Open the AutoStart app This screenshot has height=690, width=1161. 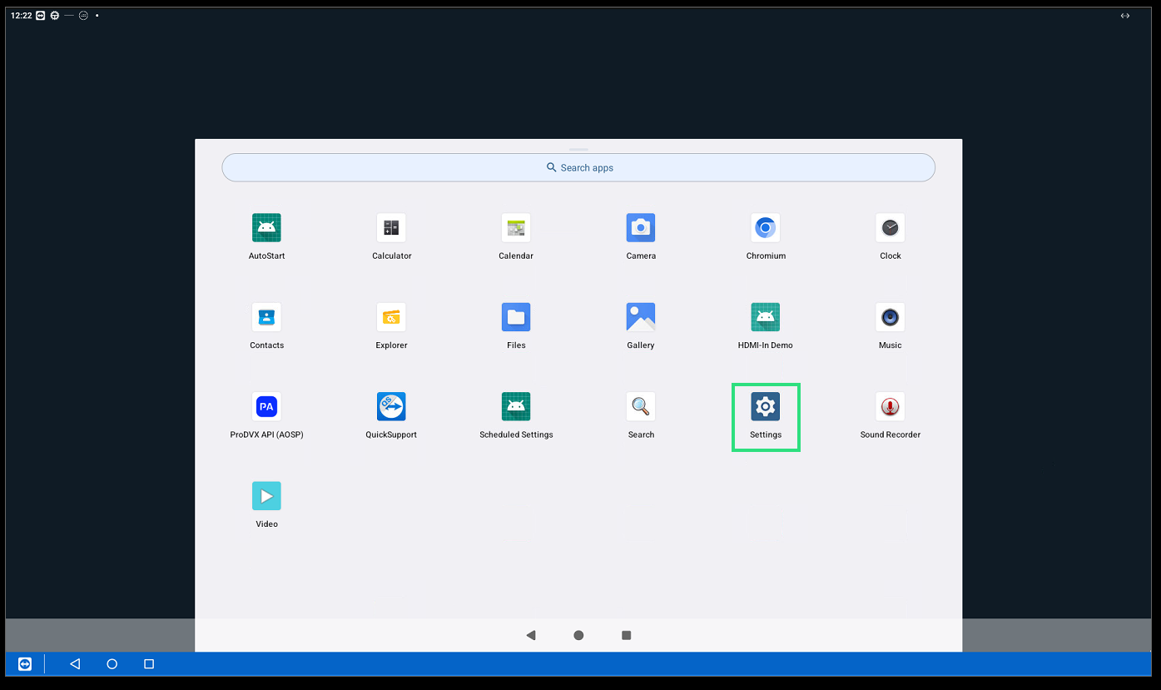tap(266, 227)
